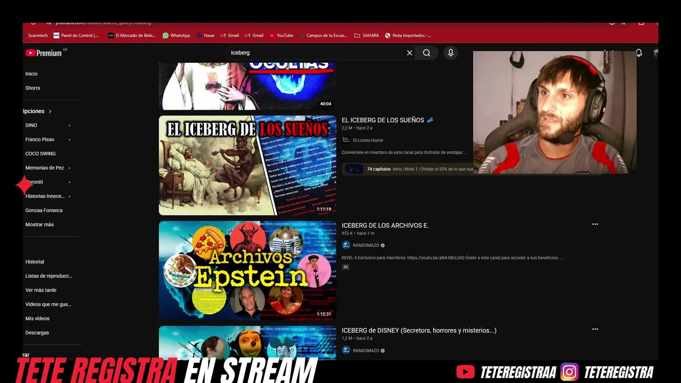
Task: Play El Iceberg de los Sueños thumbnail
Action: pyautogui.click(x=247, y=165)
